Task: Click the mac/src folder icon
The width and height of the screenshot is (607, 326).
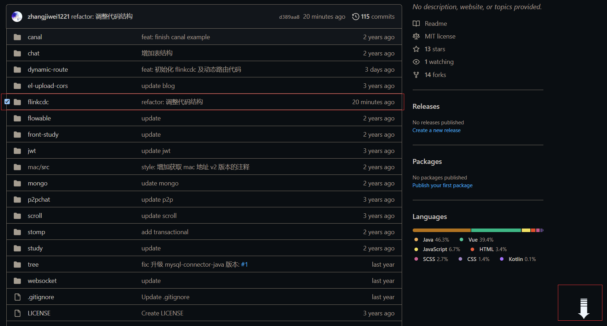Action: [x=17, y=167]
